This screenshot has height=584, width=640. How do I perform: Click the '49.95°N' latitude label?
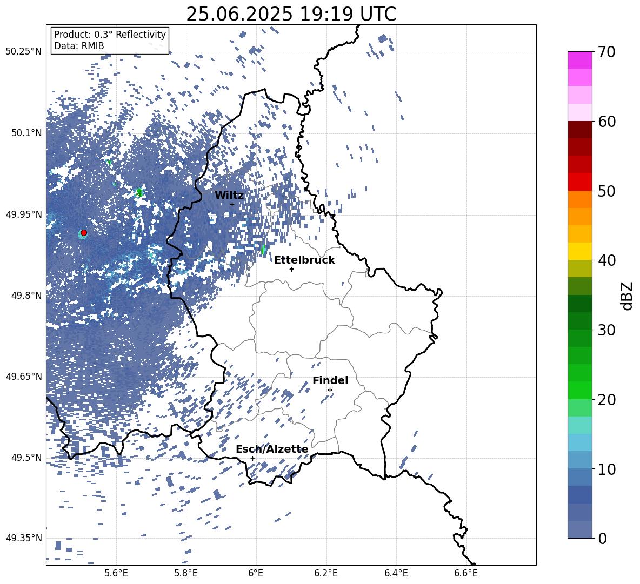[x=24, y=214]
